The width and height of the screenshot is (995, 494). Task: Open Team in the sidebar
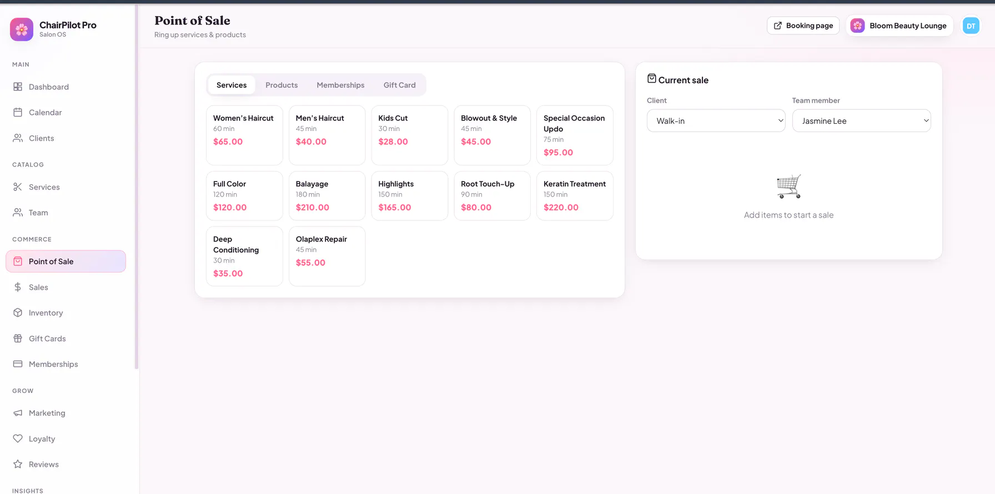click(66, 213)
